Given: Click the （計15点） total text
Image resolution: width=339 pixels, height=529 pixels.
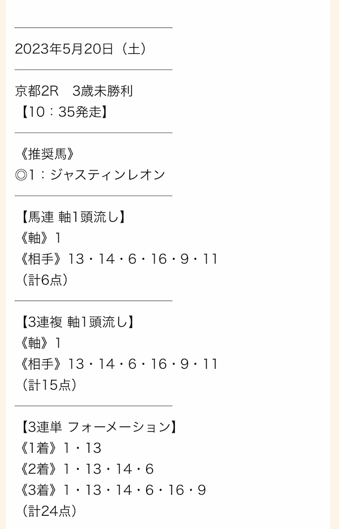Looking at the screenshot, I should [50, 385].
